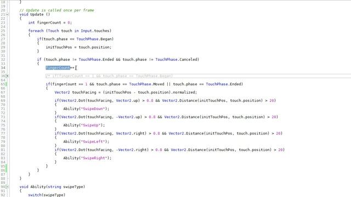Click the 'normalized' property on line 67
This screenshot has width=351, height=197.
click(184, 92)
